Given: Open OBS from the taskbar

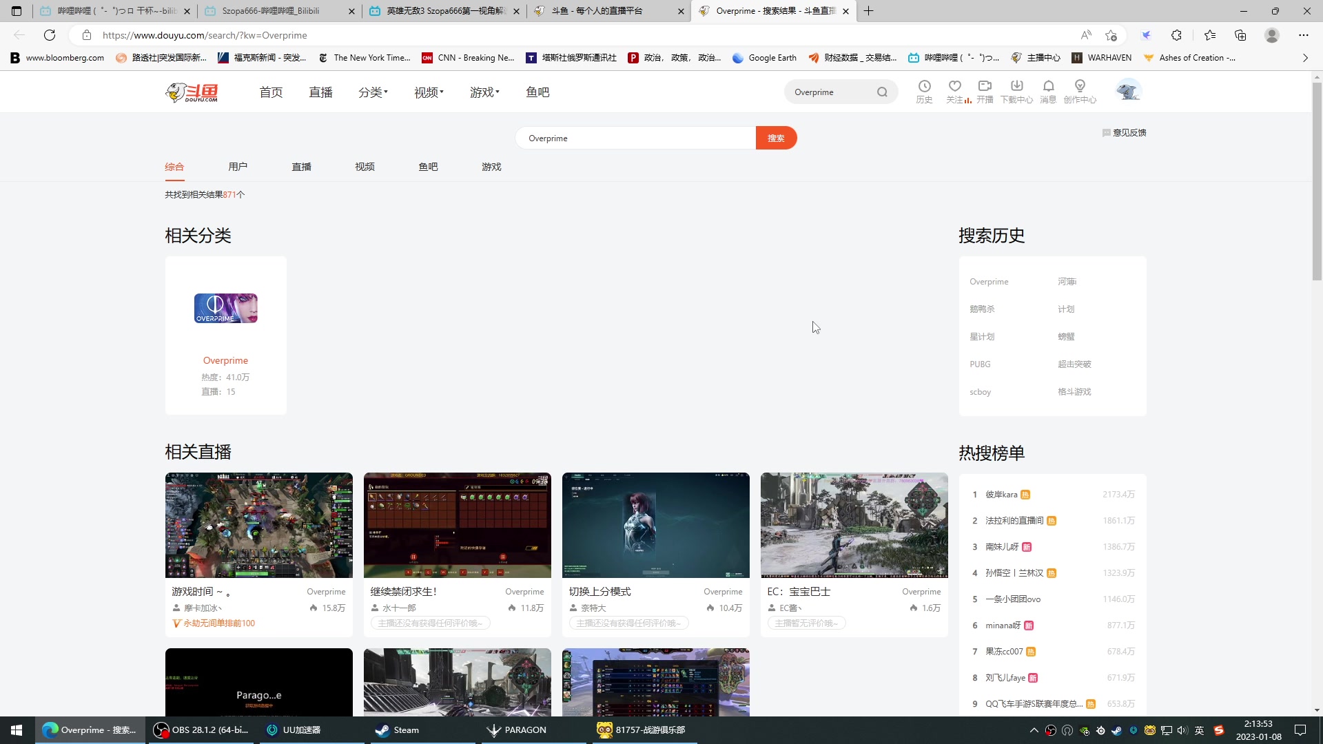Looking at the screenshot, I should tap(201, 730).
